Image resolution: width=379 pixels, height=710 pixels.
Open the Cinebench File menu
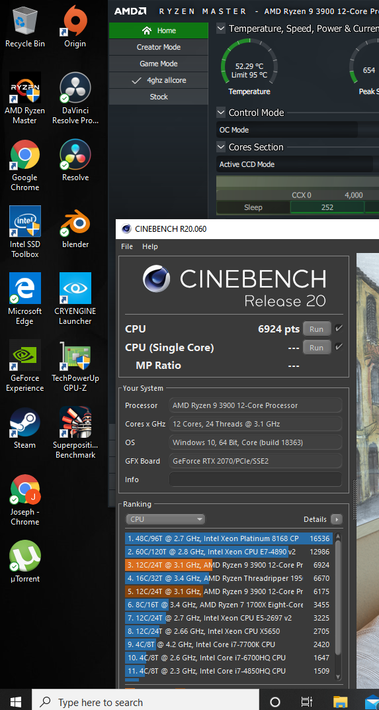tap(127, 246)
